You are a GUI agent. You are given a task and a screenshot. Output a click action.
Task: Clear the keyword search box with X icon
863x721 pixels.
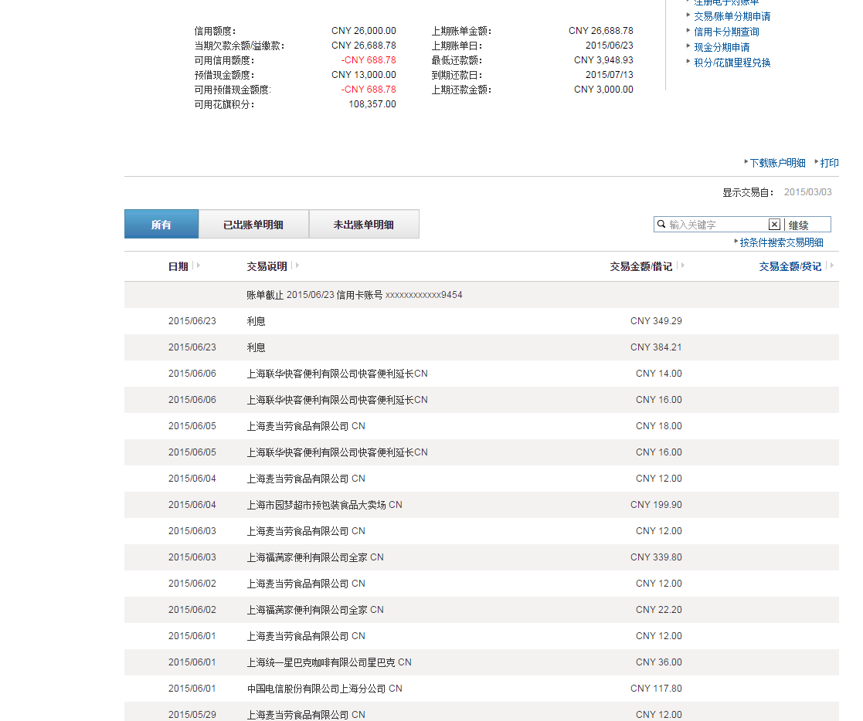tap(774, 225)
